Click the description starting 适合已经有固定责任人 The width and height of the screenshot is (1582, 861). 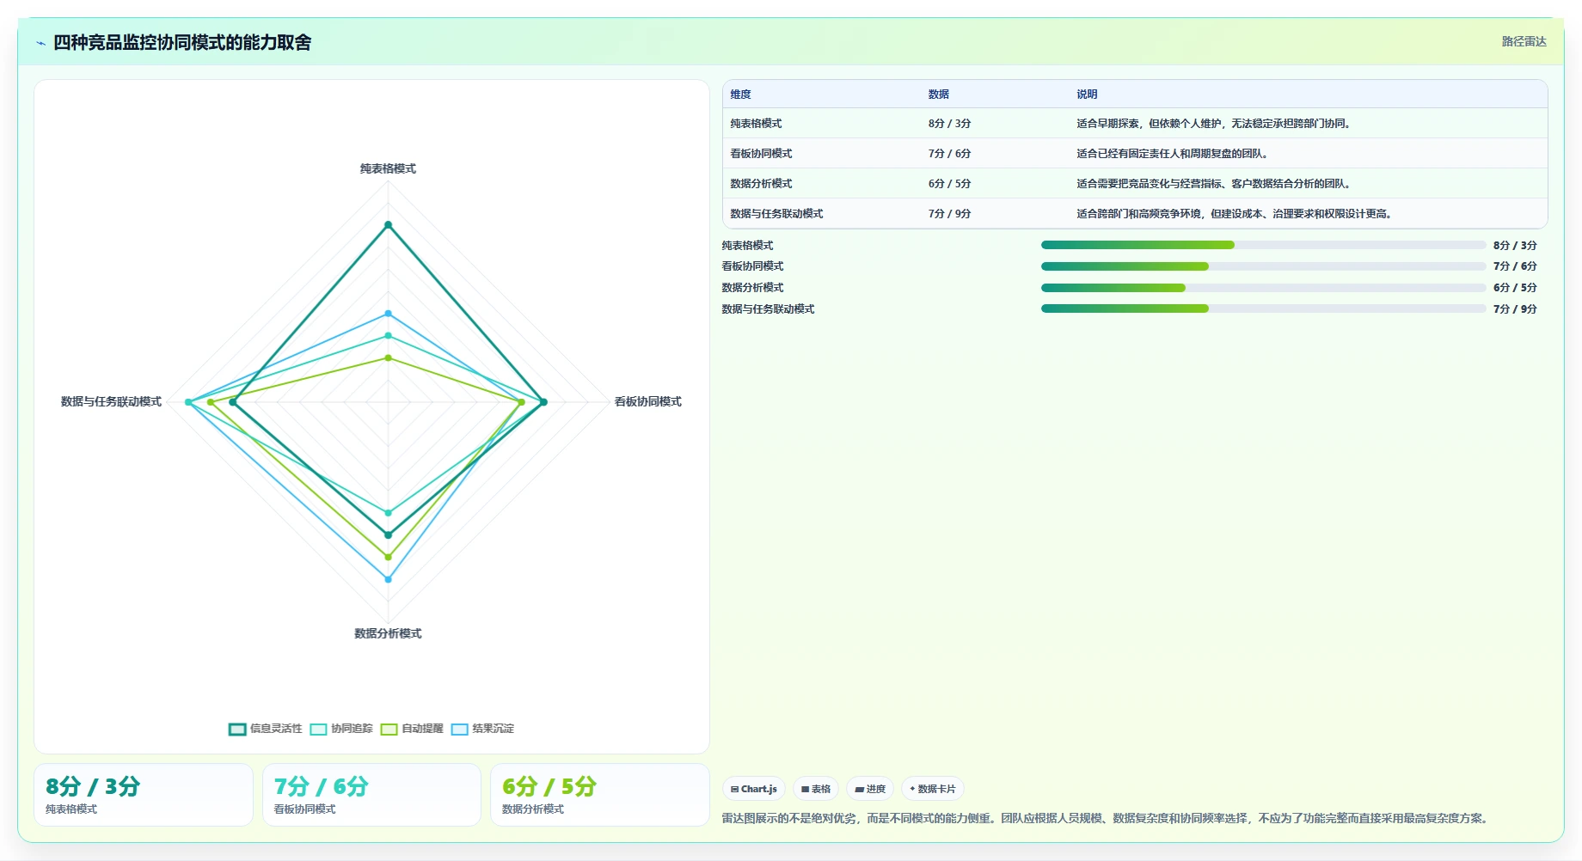point(1174,154)
